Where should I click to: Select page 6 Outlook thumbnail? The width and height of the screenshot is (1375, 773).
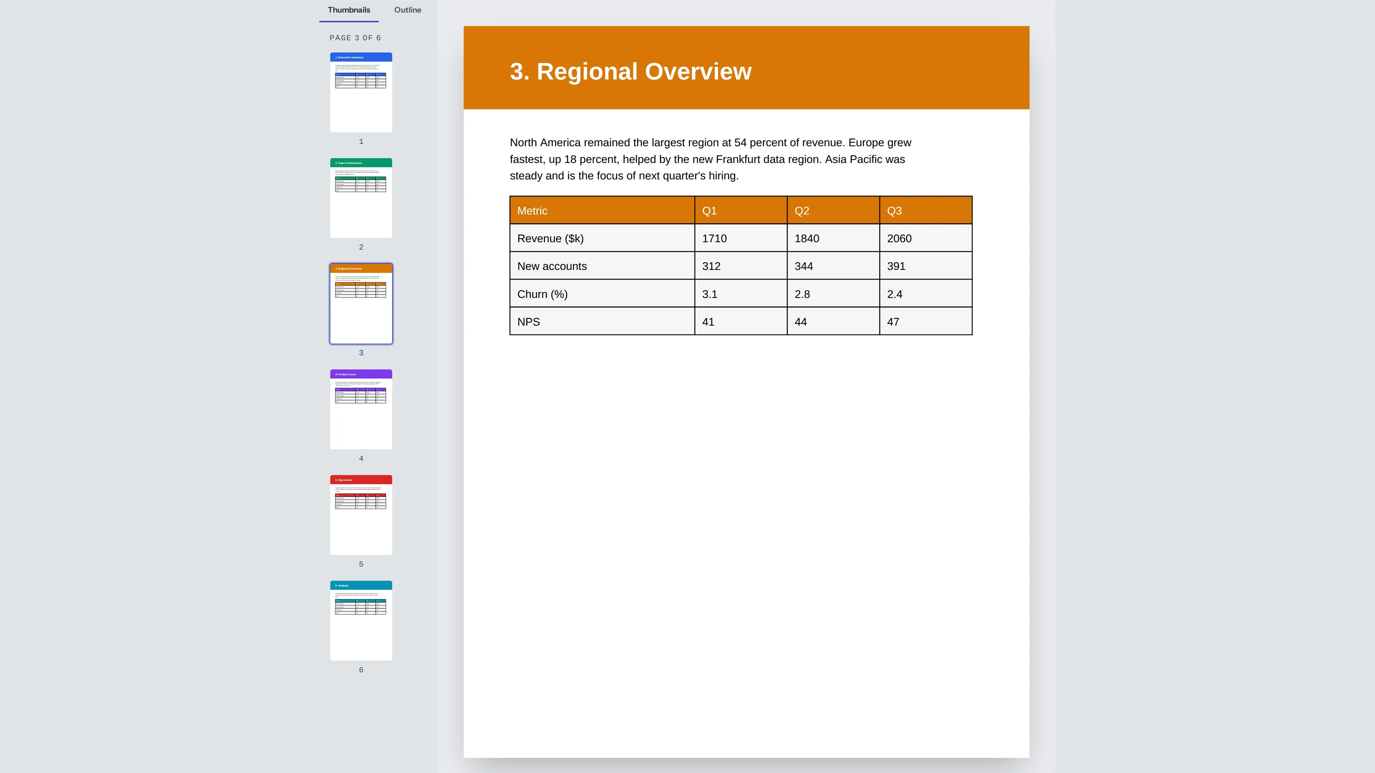coord(361,620)
